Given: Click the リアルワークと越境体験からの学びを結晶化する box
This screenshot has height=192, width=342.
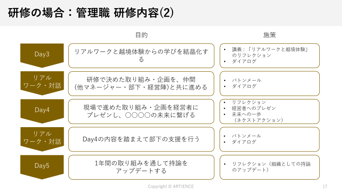Looking at the screenshot, I should click(x=142, y=55).
